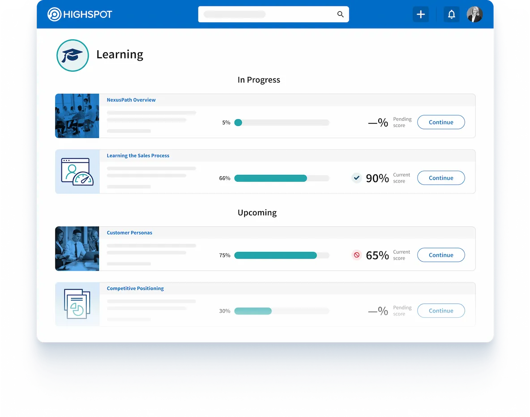This screenshot has width=530, height=417.
Task: Click the green checkmark badge beside 90%
Action: 357,178
